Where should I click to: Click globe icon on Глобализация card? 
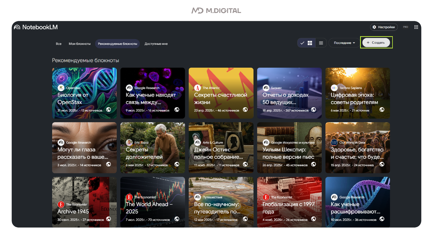[x=314, y=219]
